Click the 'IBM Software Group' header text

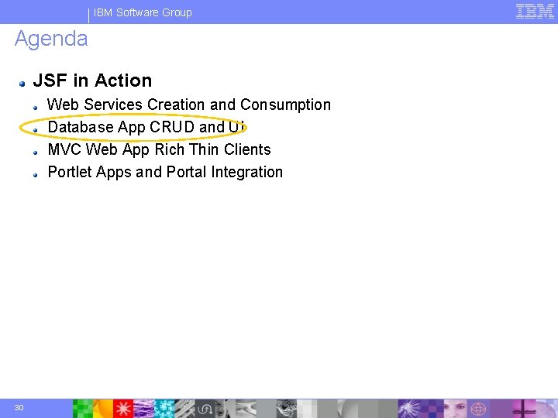point(143,12)
